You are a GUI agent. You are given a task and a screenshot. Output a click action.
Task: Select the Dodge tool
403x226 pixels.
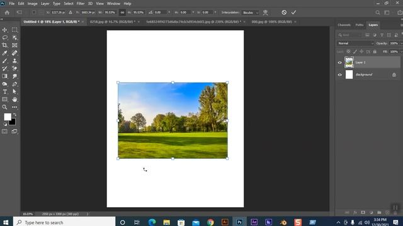pyautogui.click(x=4, y=83)
